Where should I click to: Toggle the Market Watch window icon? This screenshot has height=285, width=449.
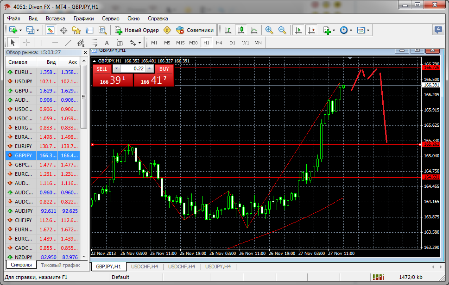point(50,30)
